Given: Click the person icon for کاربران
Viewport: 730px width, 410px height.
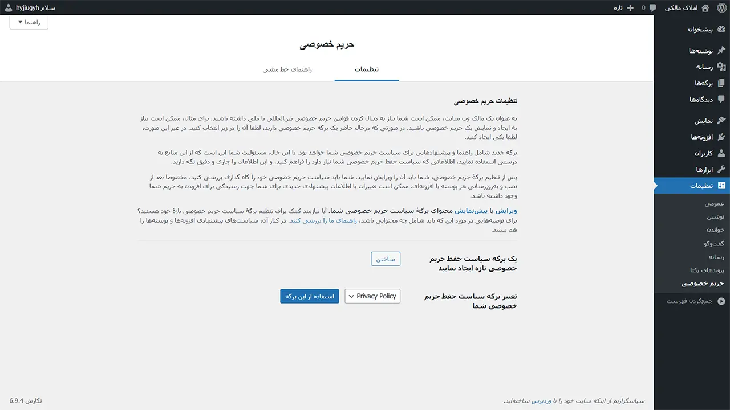Looking at the screenshot, I should pos(721,153).
